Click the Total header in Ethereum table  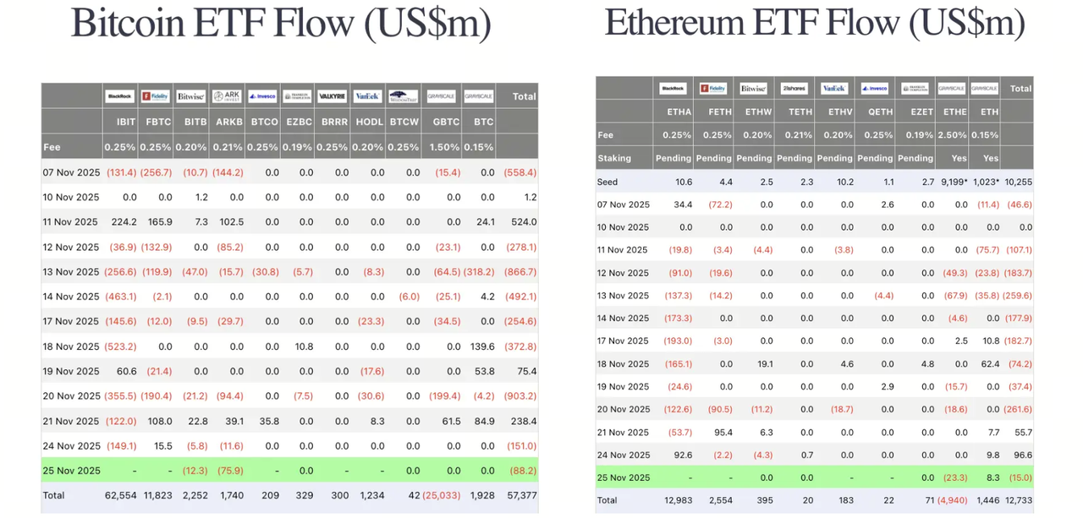pyautogui.click(x=1020, y=88)
